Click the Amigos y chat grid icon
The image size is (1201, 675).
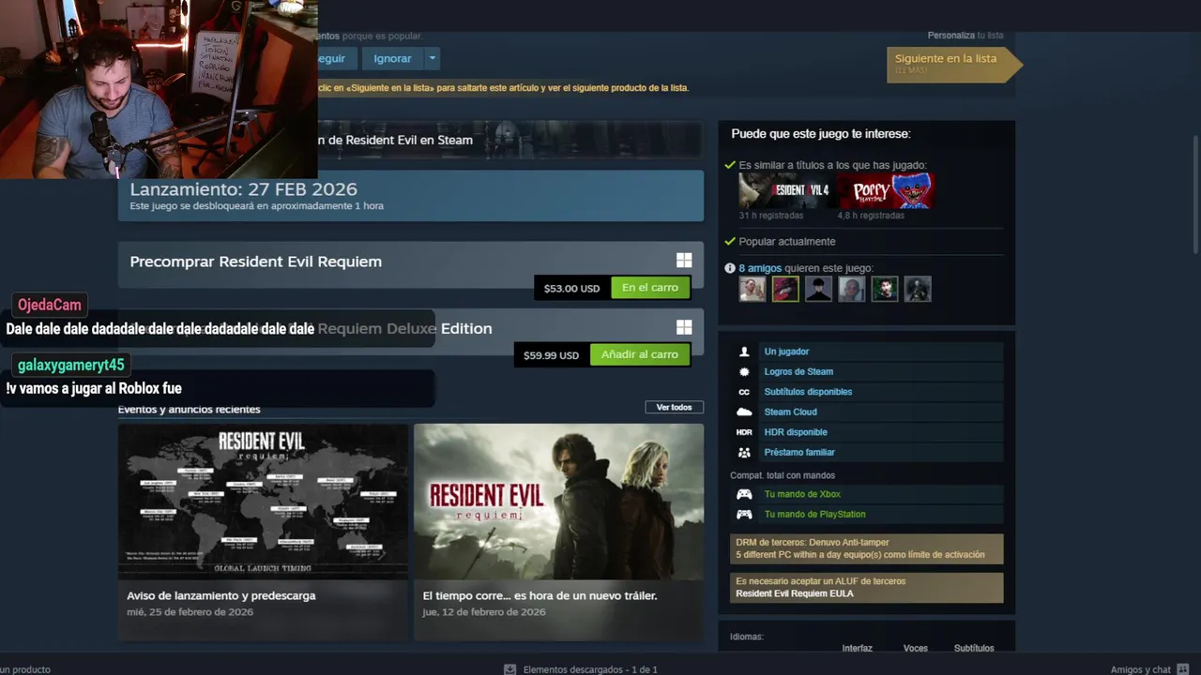pyautogui.click(x=1184, y=669)
